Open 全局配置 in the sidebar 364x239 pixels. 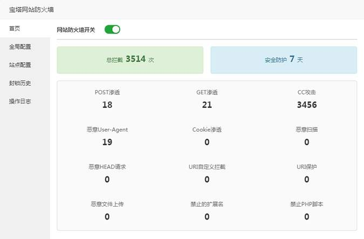[20, 46]
